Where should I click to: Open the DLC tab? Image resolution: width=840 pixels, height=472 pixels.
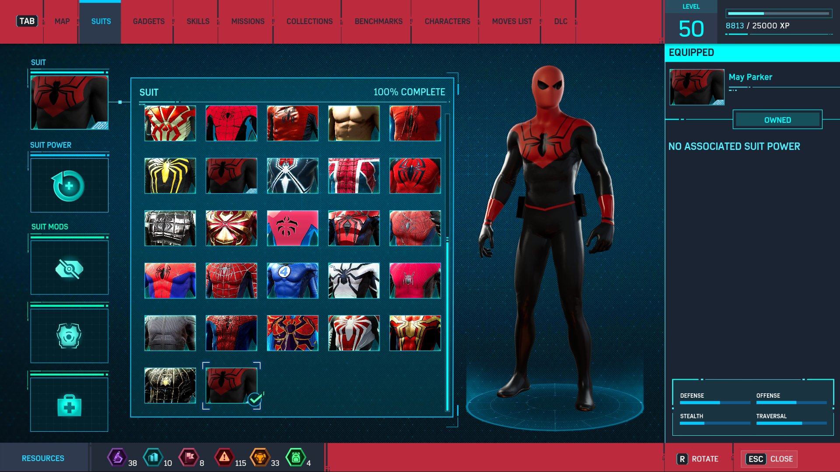pyautogui.click(x=560, y=21)
